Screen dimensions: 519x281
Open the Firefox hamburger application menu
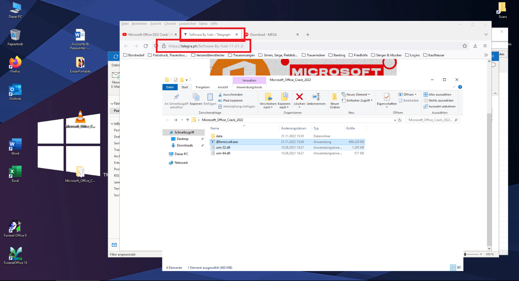click(485, 46)
